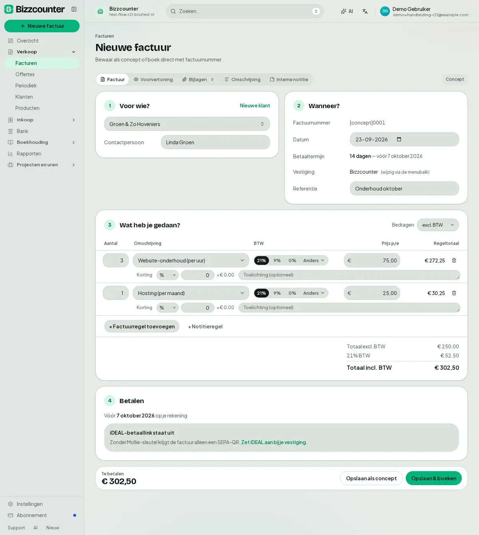This screenshot has height=535, width=479.
Task: Click the Nieuwe klant link
Action: click(x=255, y=106)
